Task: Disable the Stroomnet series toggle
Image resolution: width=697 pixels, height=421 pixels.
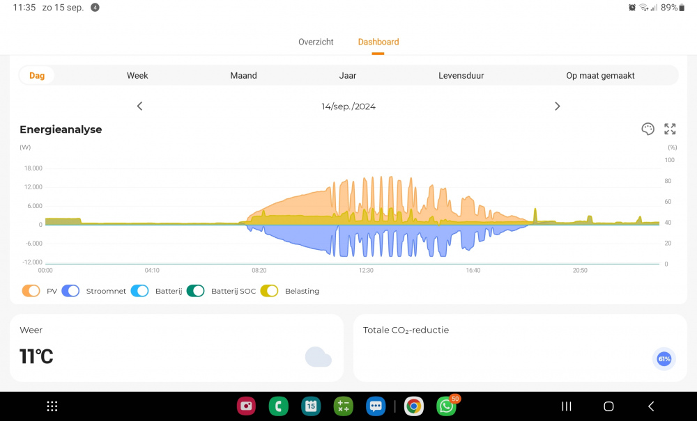Action: pyautogui.click(x=70, y=291)
